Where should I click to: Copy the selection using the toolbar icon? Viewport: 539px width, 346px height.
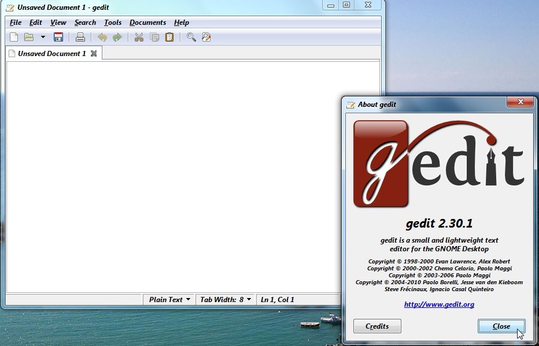(x=154, y=37)
